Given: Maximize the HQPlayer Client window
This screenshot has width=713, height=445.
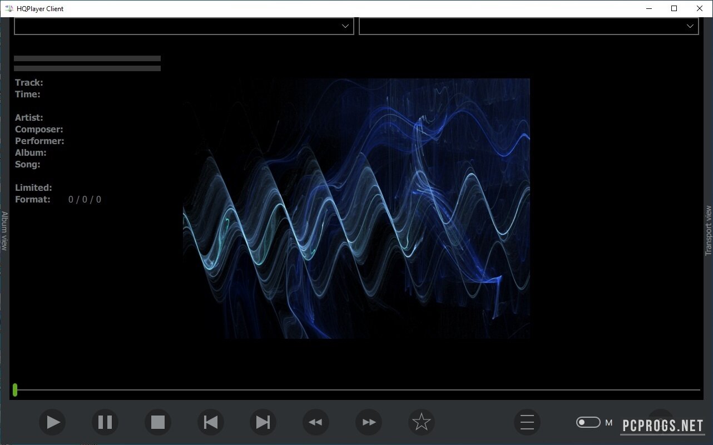Looking at the screenshot, I should (x=674, y=8).
